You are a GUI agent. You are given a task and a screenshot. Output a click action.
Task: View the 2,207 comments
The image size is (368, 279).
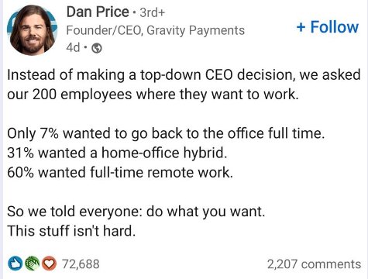click(x=314, y=264)
